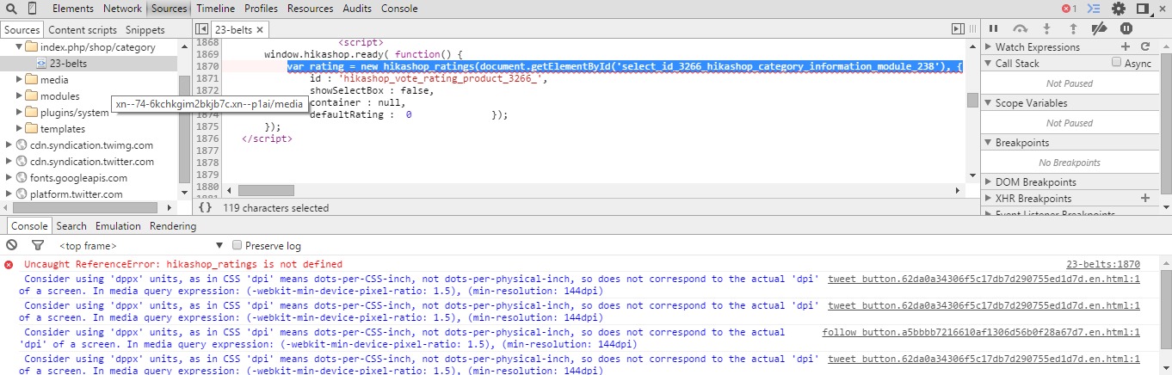Expand the templates folder

tap(19, 129)
